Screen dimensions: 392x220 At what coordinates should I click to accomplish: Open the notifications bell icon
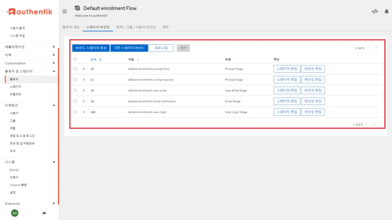coord(386,11)
